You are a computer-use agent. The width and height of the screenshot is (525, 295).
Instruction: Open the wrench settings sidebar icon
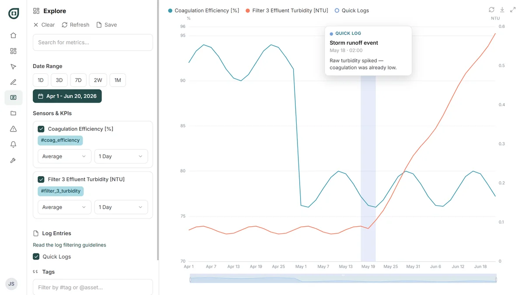pos(13,160)
